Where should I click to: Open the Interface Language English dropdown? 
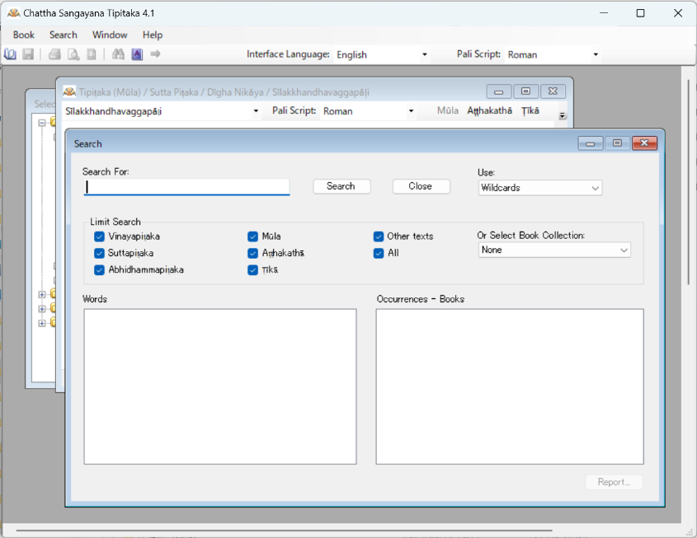(x=381, y=54)
